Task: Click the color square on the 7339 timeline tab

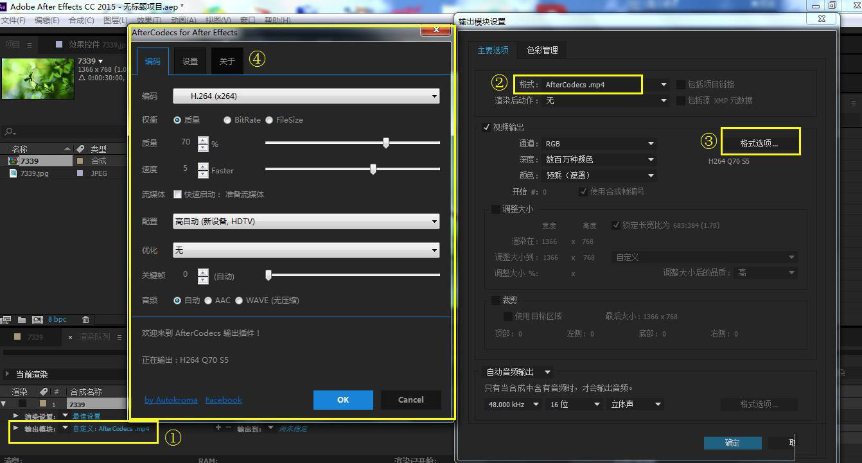Action: click(17, 336)
